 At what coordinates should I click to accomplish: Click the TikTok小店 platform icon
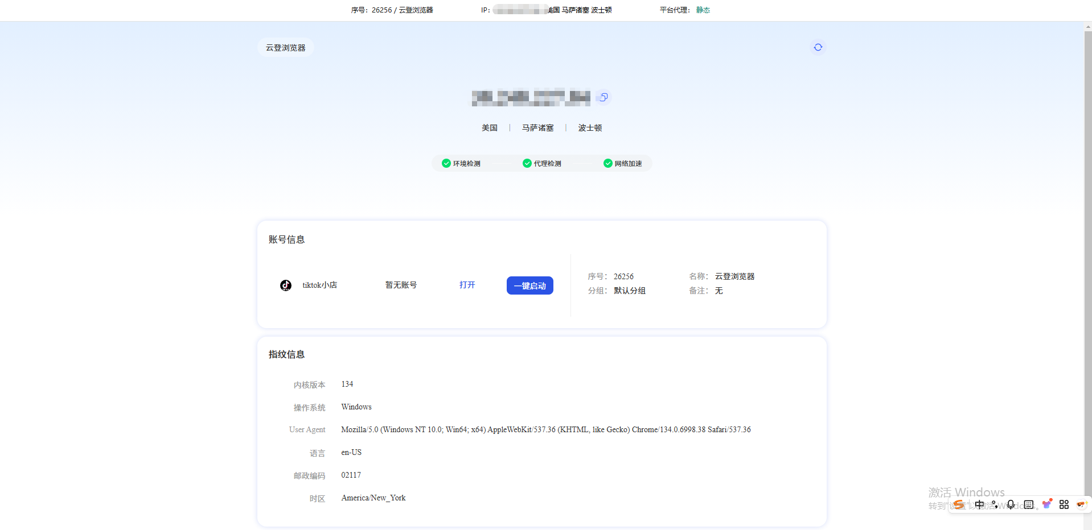coord(285,285)
